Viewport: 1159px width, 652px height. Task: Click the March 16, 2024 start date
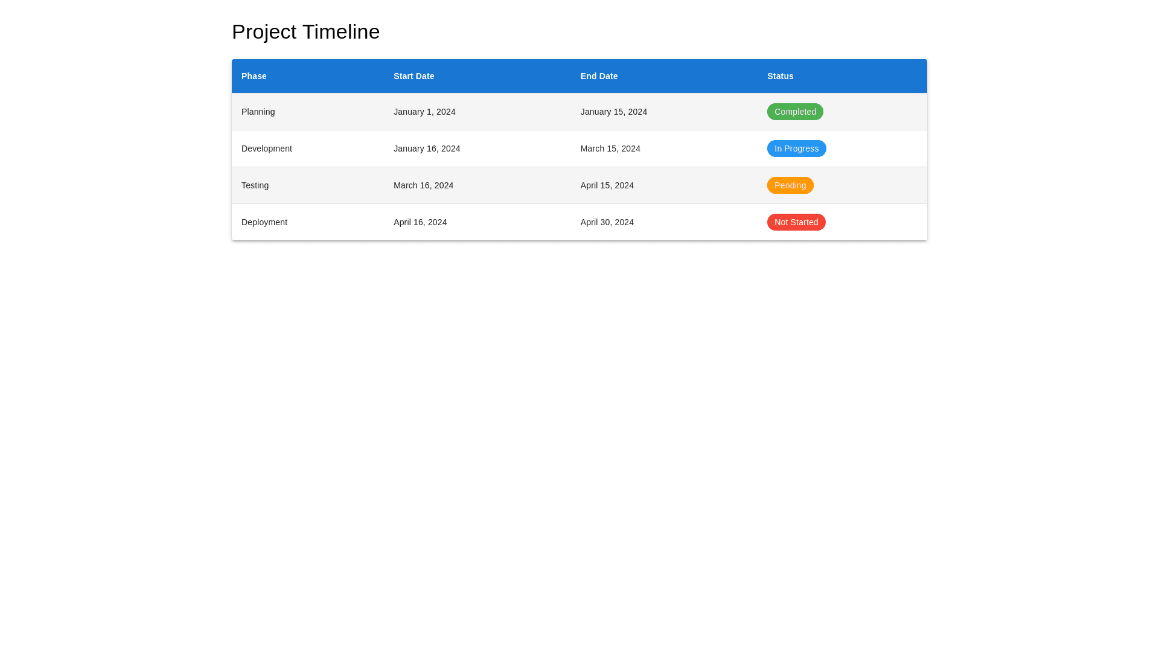click(x=423, y=185)
